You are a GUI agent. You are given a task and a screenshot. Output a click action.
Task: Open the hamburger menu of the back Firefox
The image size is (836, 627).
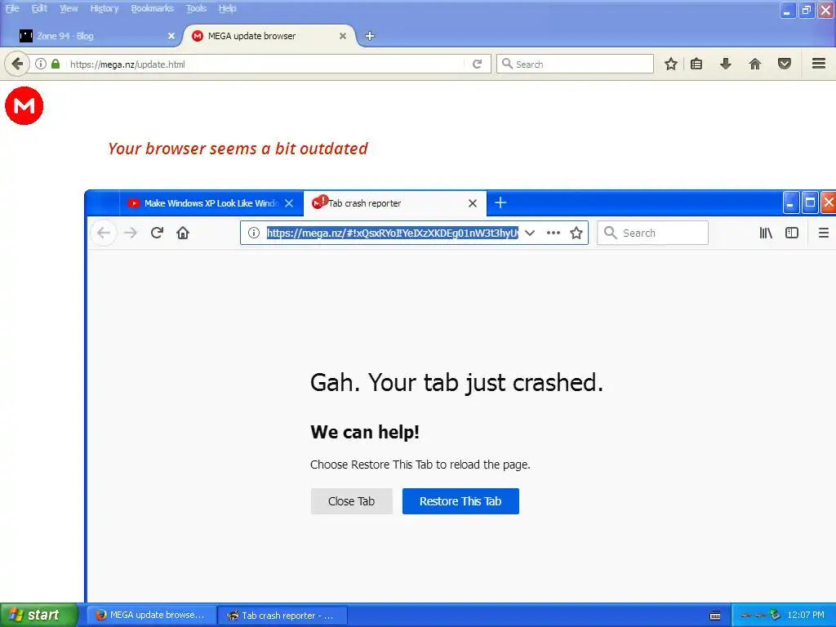(819, 64)
